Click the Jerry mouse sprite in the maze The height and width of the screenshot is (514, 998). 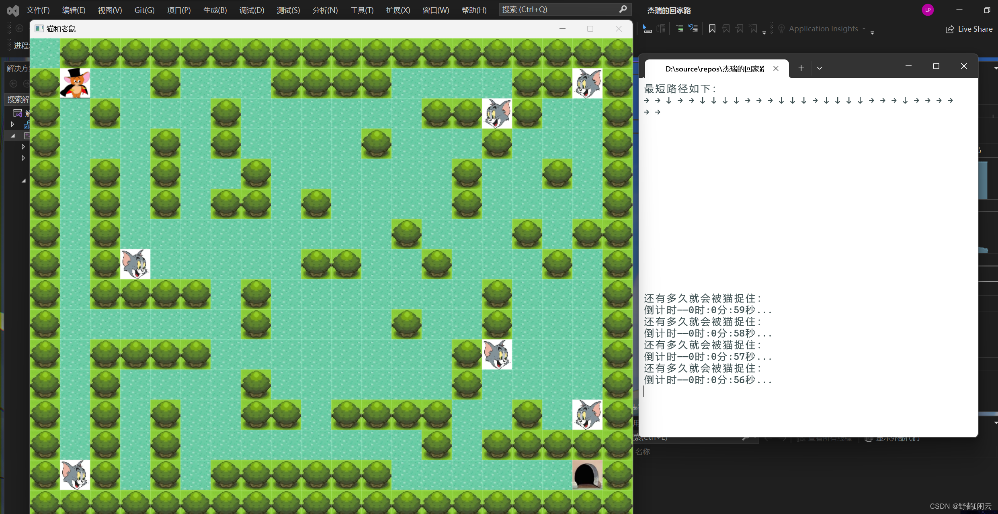75,84
